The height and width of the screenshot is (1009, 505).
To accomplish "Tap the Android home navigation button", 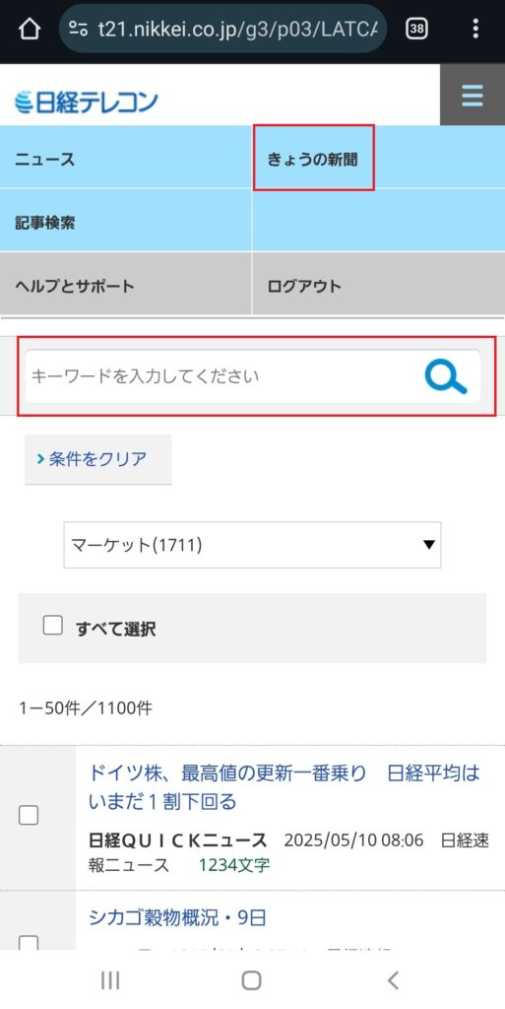I will click(x=251, y=980).
